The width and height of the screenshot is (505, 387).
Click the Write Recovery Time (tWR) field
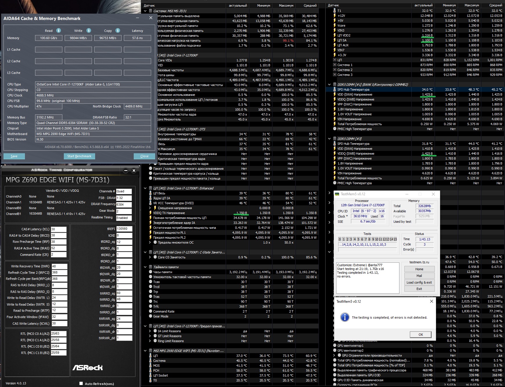59,266
